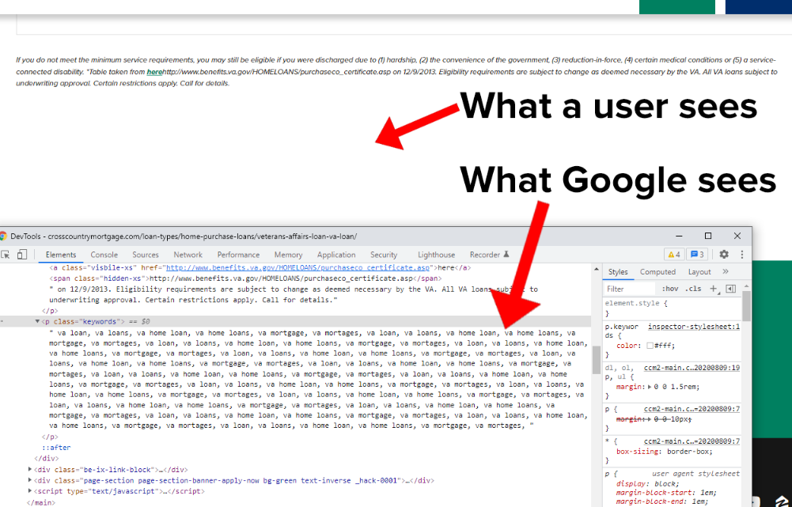The width and height of the screenshot is (792, 507).
Task: Switch to the Console tab
Action: coord(104,255)
